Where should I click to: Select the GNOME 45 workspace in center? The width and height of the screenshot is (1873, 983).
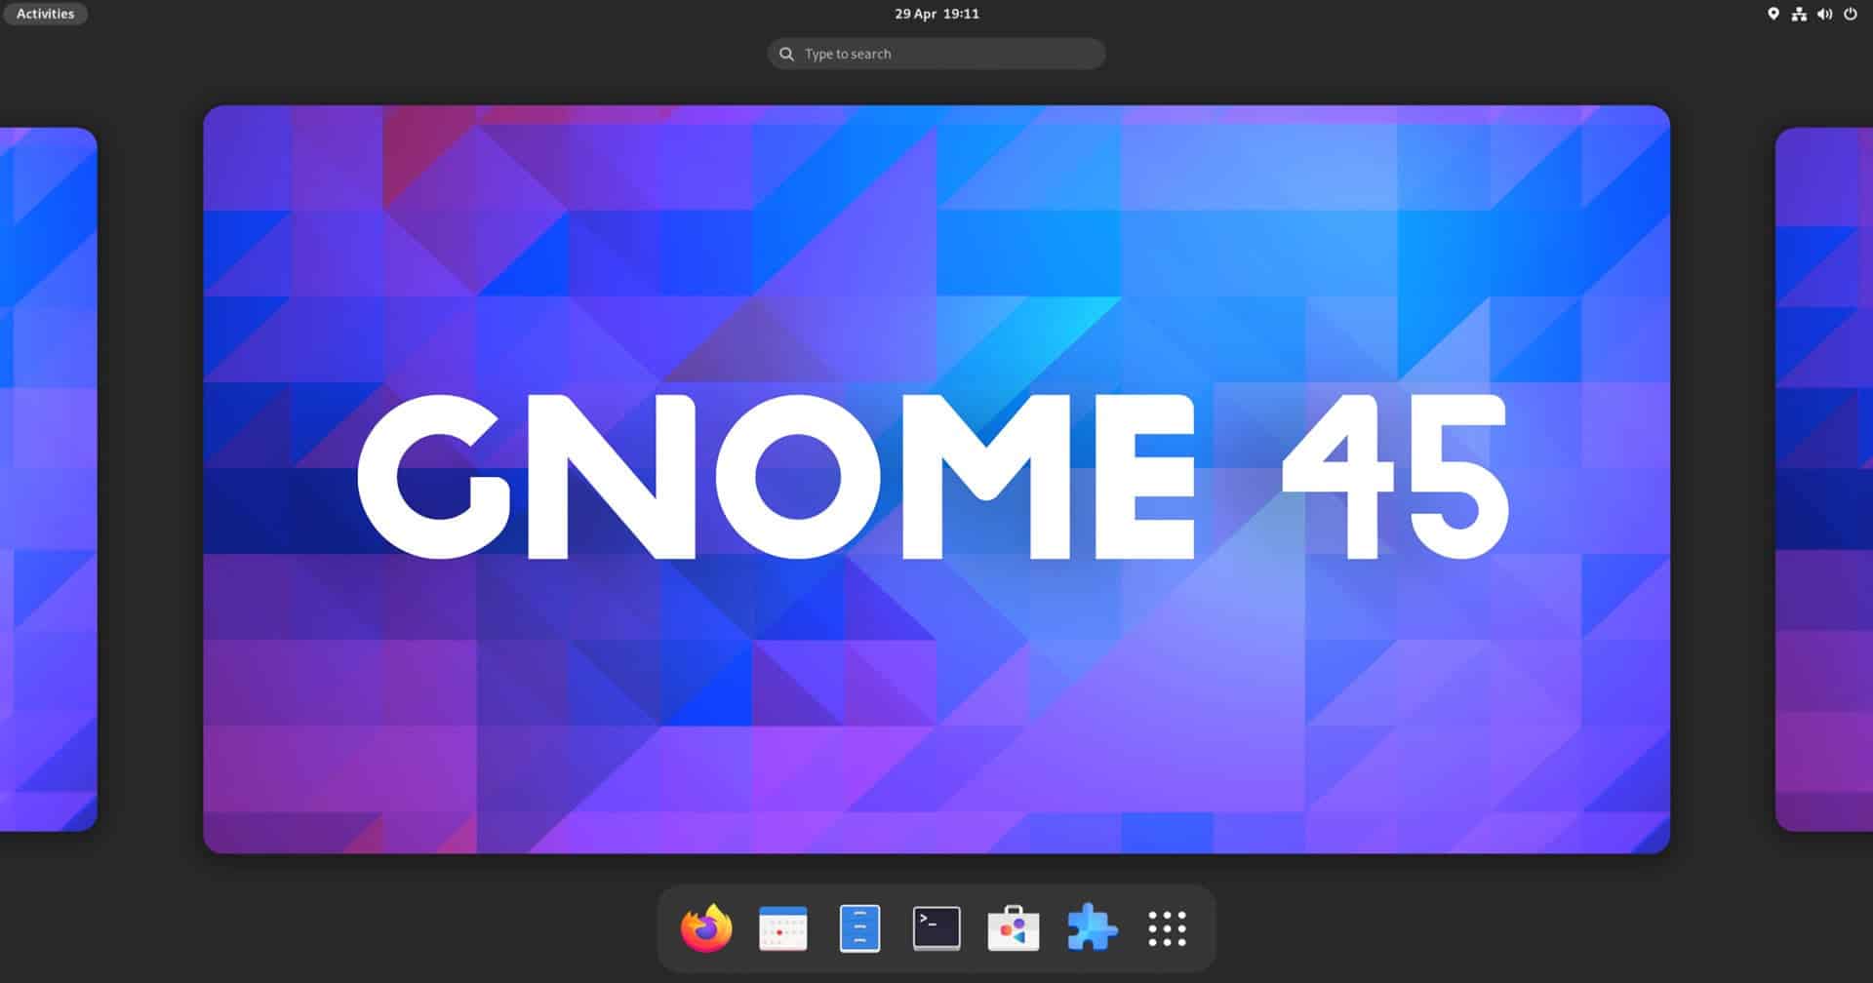click(936, 479)
